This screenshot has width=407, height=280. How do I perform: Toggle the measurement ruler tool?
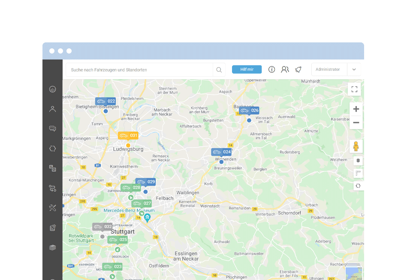pos(358,173)
